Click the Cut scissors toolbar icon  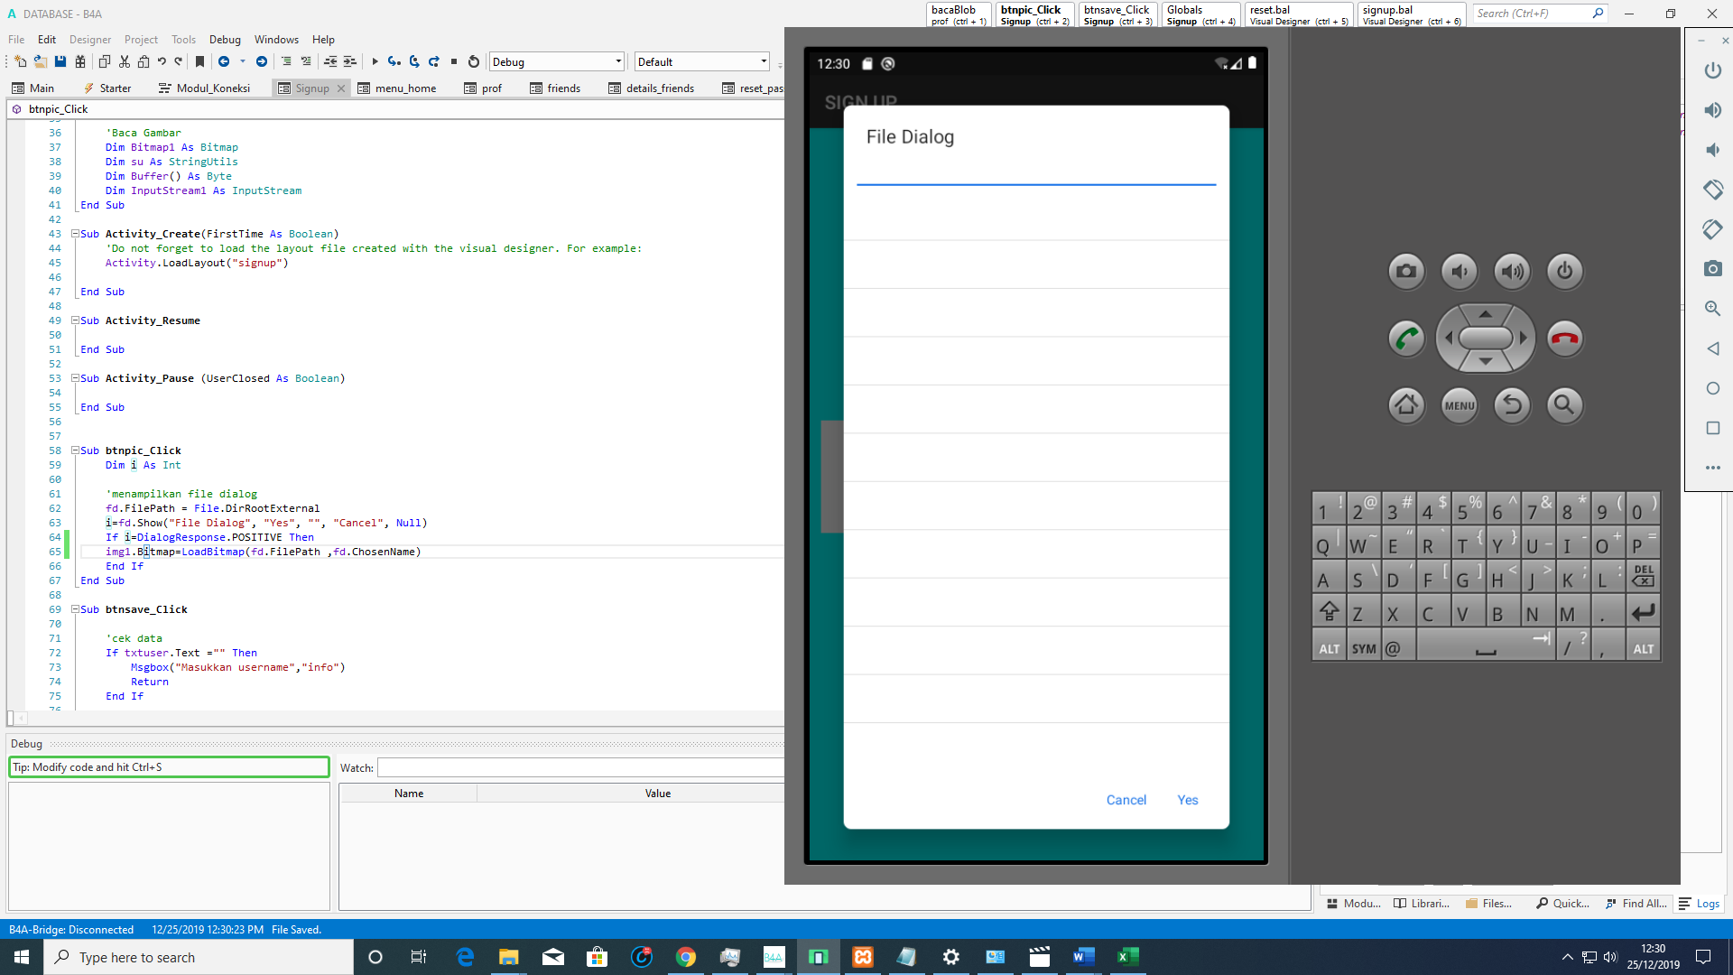125,61
